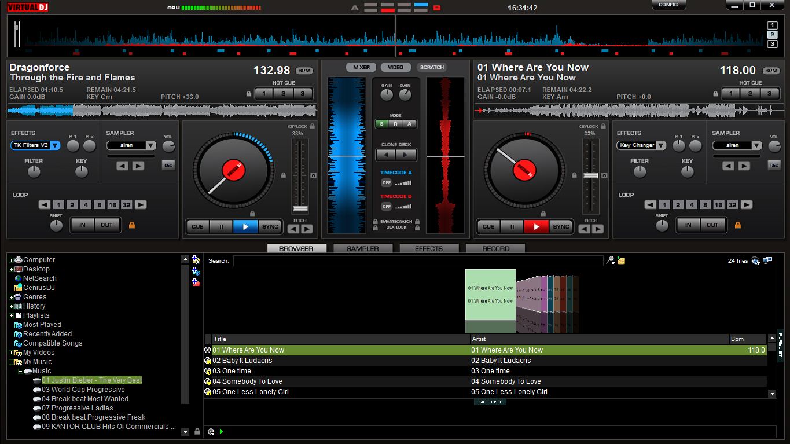Click add favorite folder red icon
The width and height of the screenshot is (790, 444).
coord(196,282)
